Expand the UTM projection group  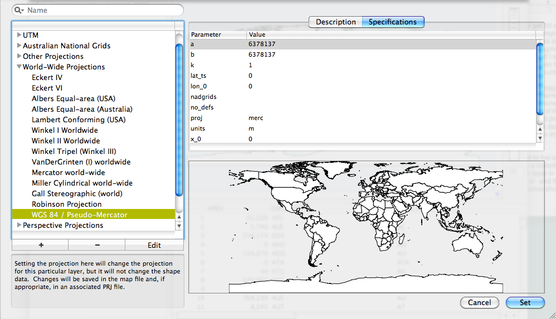point(19,35)
